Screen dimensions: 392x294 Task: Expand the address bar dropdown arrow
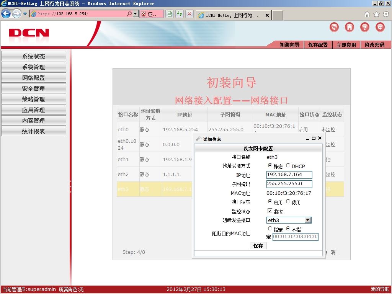[135, 14]
